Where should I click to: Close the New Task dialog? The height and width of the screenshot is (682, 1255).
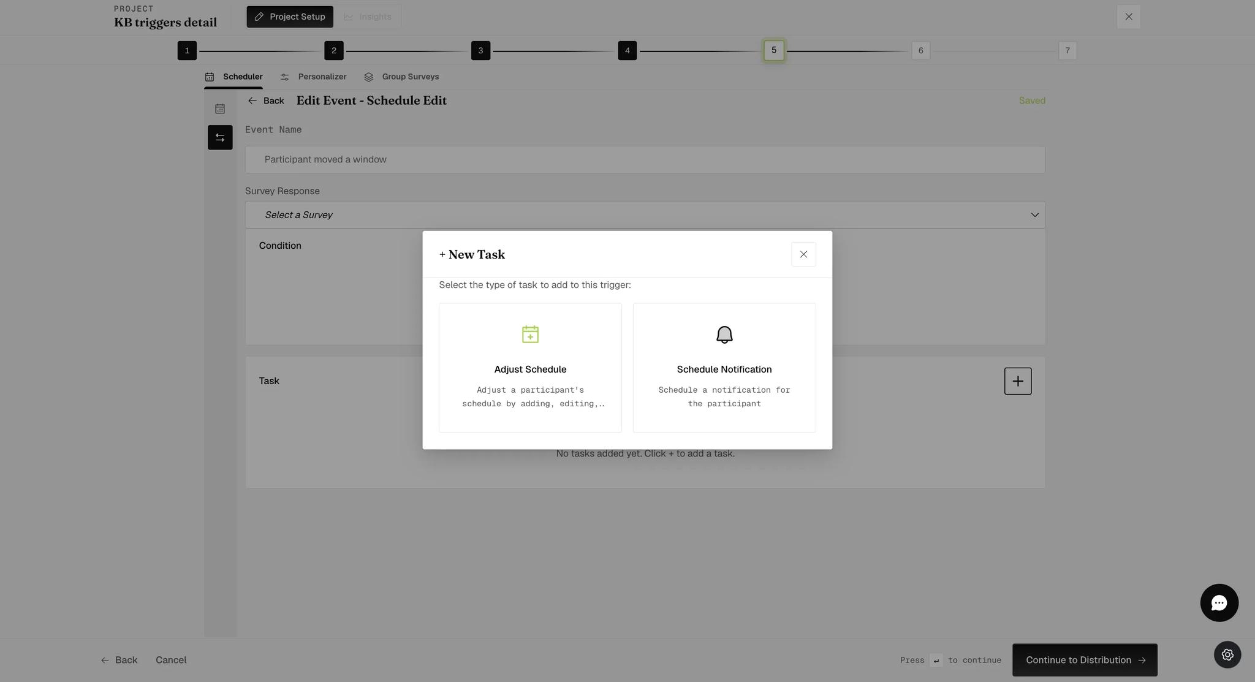(803, 254)
